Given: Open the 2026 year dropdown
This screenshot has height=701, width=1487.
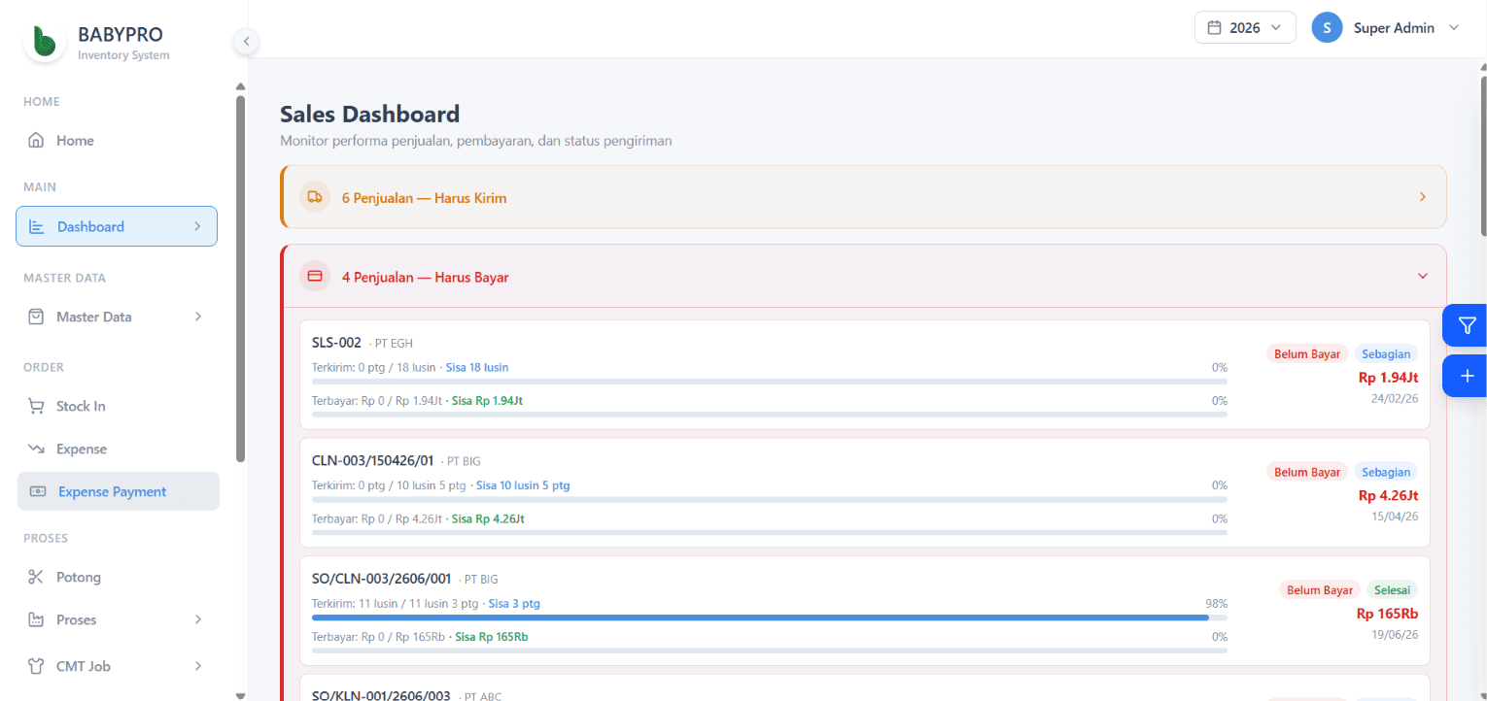Looking at the screenshot, I should tap(1245, 27).
